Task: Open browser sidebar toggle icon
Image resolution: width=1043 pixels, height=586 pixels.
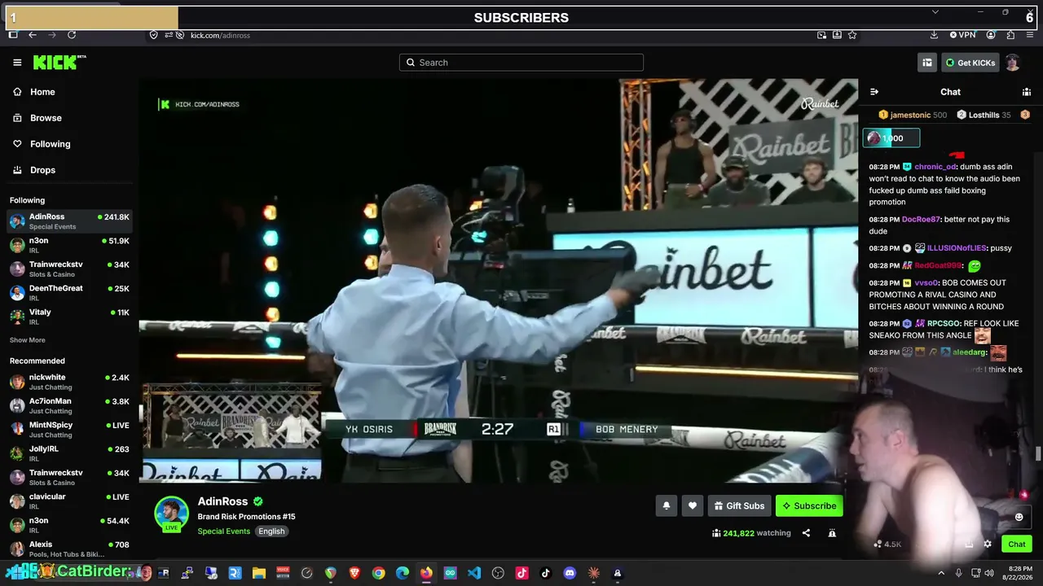Action: pyautogui.click(x=12, y=35)
